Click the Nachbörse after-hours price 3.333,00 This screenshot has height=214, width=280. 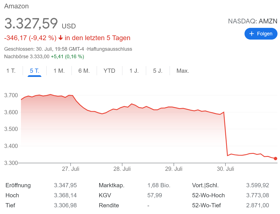pos(40,57)
